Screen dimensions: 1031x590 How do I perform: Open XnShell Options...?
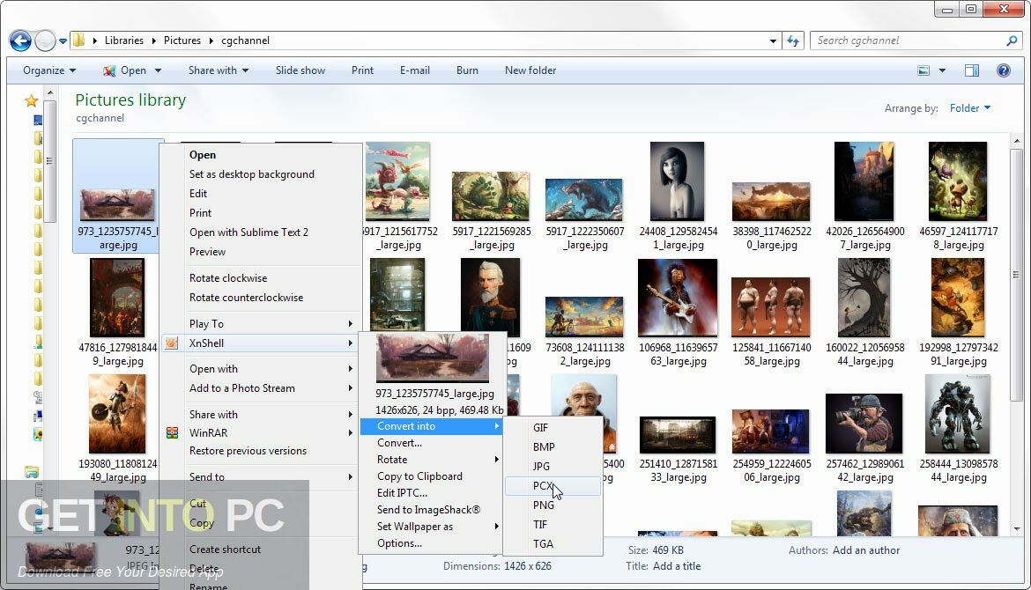[399, 543]
